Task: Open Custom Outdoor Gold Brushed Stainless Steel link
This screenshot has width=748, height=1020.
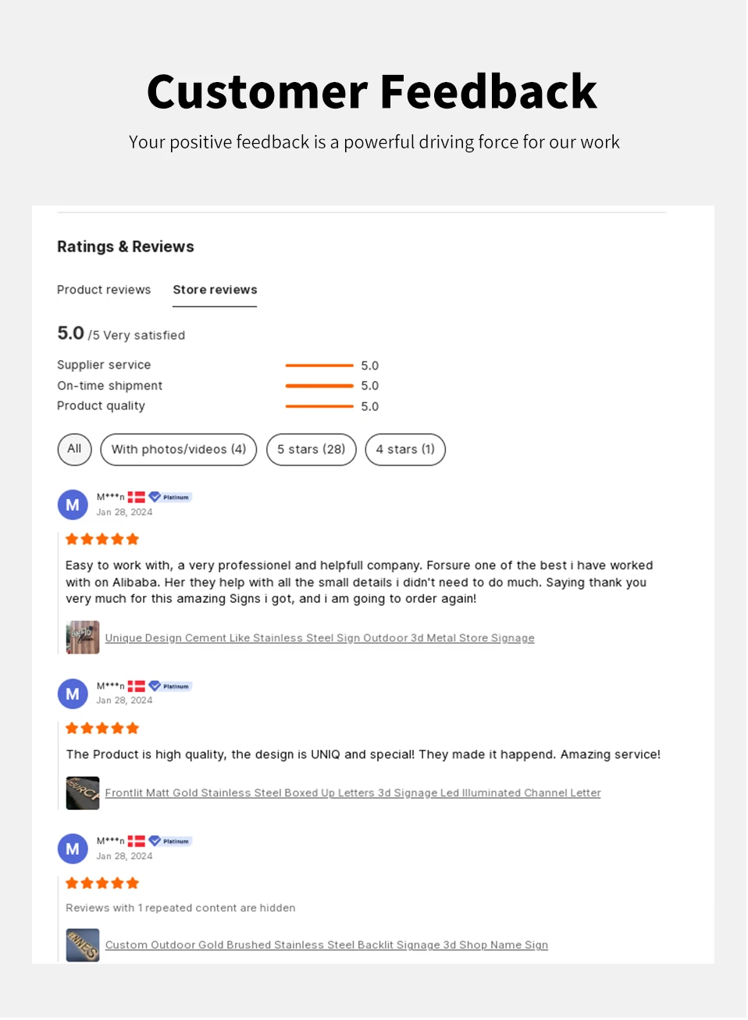Action: click(326, 945)
